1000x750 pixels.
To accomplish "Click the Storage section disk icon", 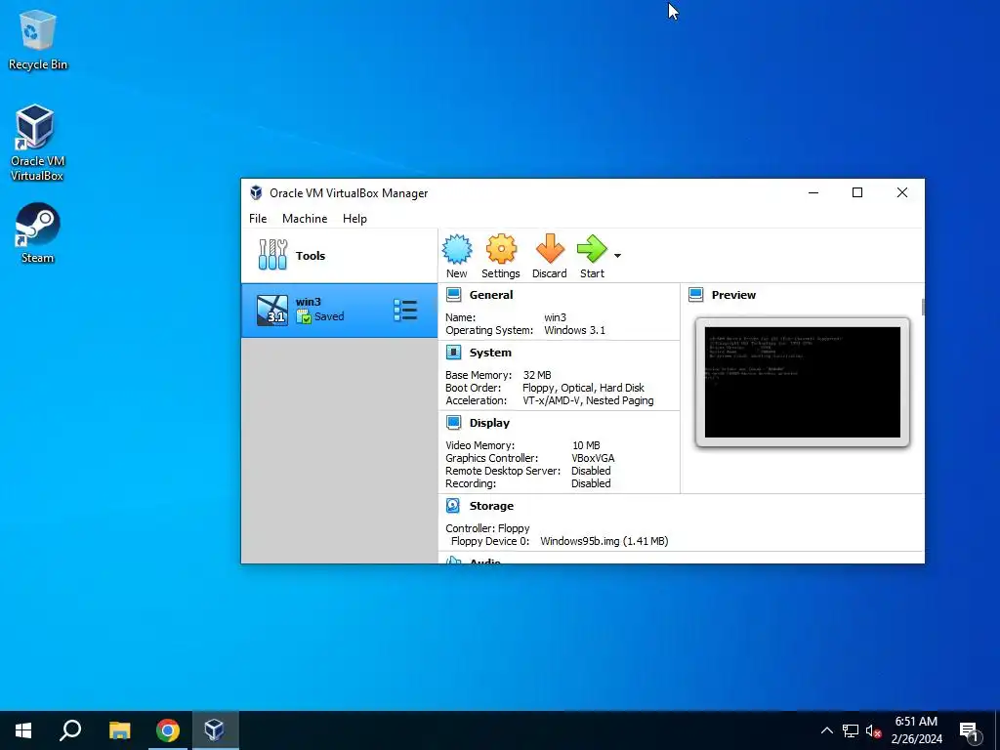I will 453,506.
